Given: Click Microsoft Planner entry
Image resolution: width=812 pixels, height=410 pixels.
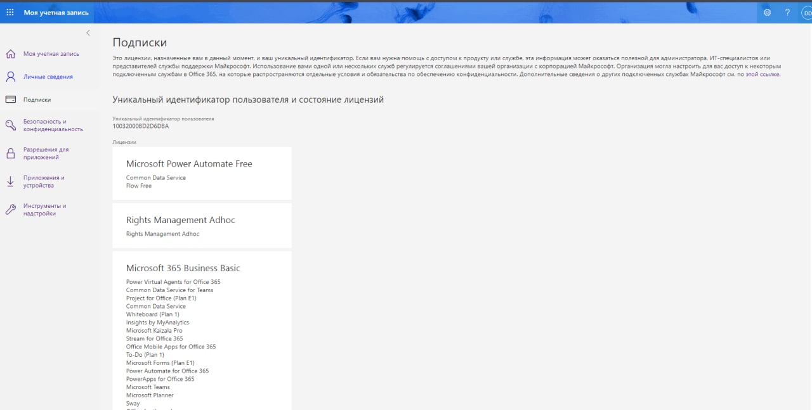Looking at the screenshot, I should click(150, 395).
